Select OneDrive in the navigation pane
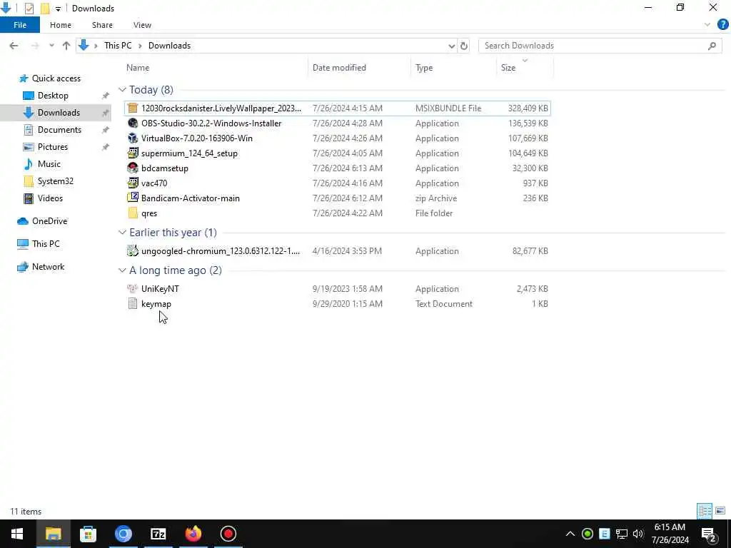This screenshot has width=731, height=548. (x=49, y=221)
